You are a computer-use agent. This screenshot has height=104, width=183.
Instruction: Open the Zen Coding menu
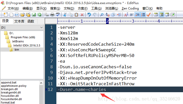click(x=130, y=8)
